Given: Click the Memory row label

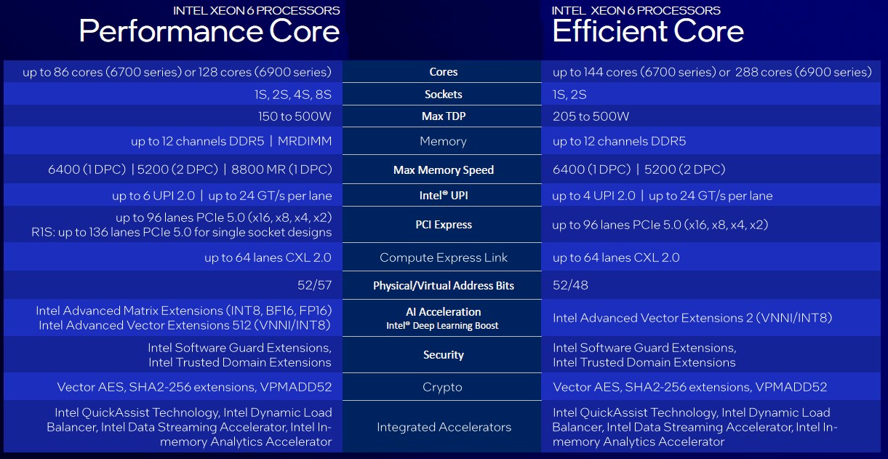Looking at the screenshot, I should pyautogui.click(x=443, y=141).
